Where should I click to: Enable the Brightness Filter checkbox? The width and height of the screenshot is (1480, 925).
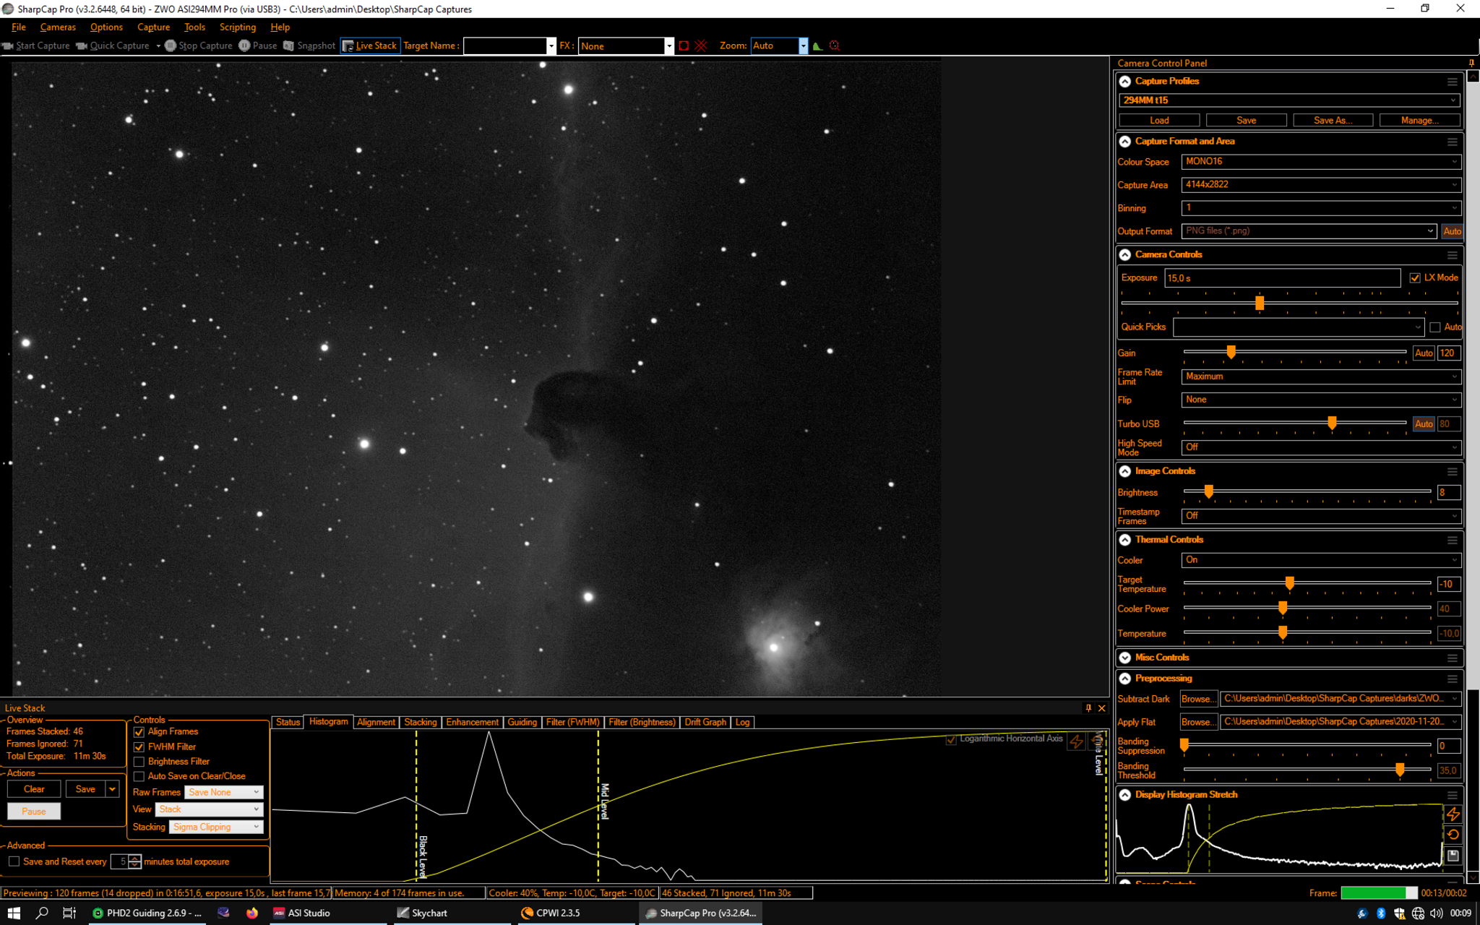click(139, 762)
